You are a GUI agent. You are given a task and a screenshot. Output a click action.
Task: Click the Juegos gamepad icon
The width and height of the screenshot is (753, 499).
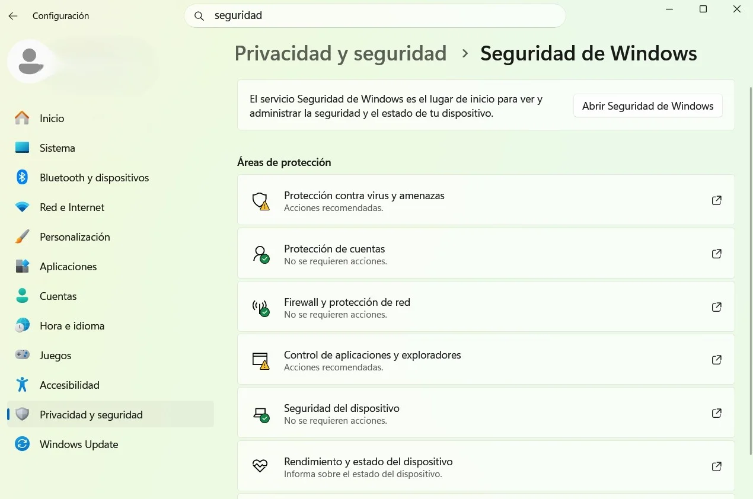click(x=22, y=355)
